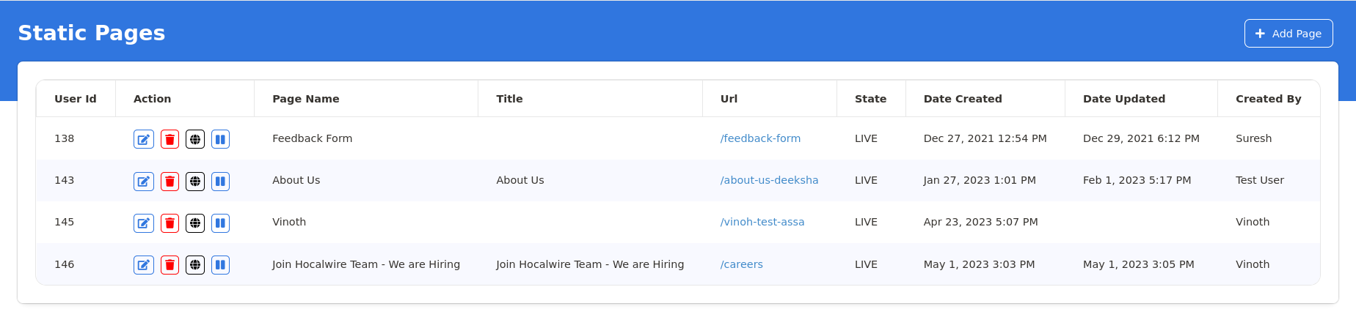Click the pause icon in Feedback Form row
The image size is (1356, 317).
(220, 139)
